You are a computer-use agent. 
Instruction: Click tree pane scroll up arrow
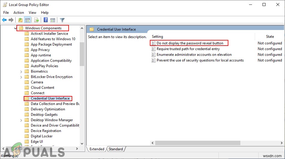pyautogui.click(x=82, y=28)
